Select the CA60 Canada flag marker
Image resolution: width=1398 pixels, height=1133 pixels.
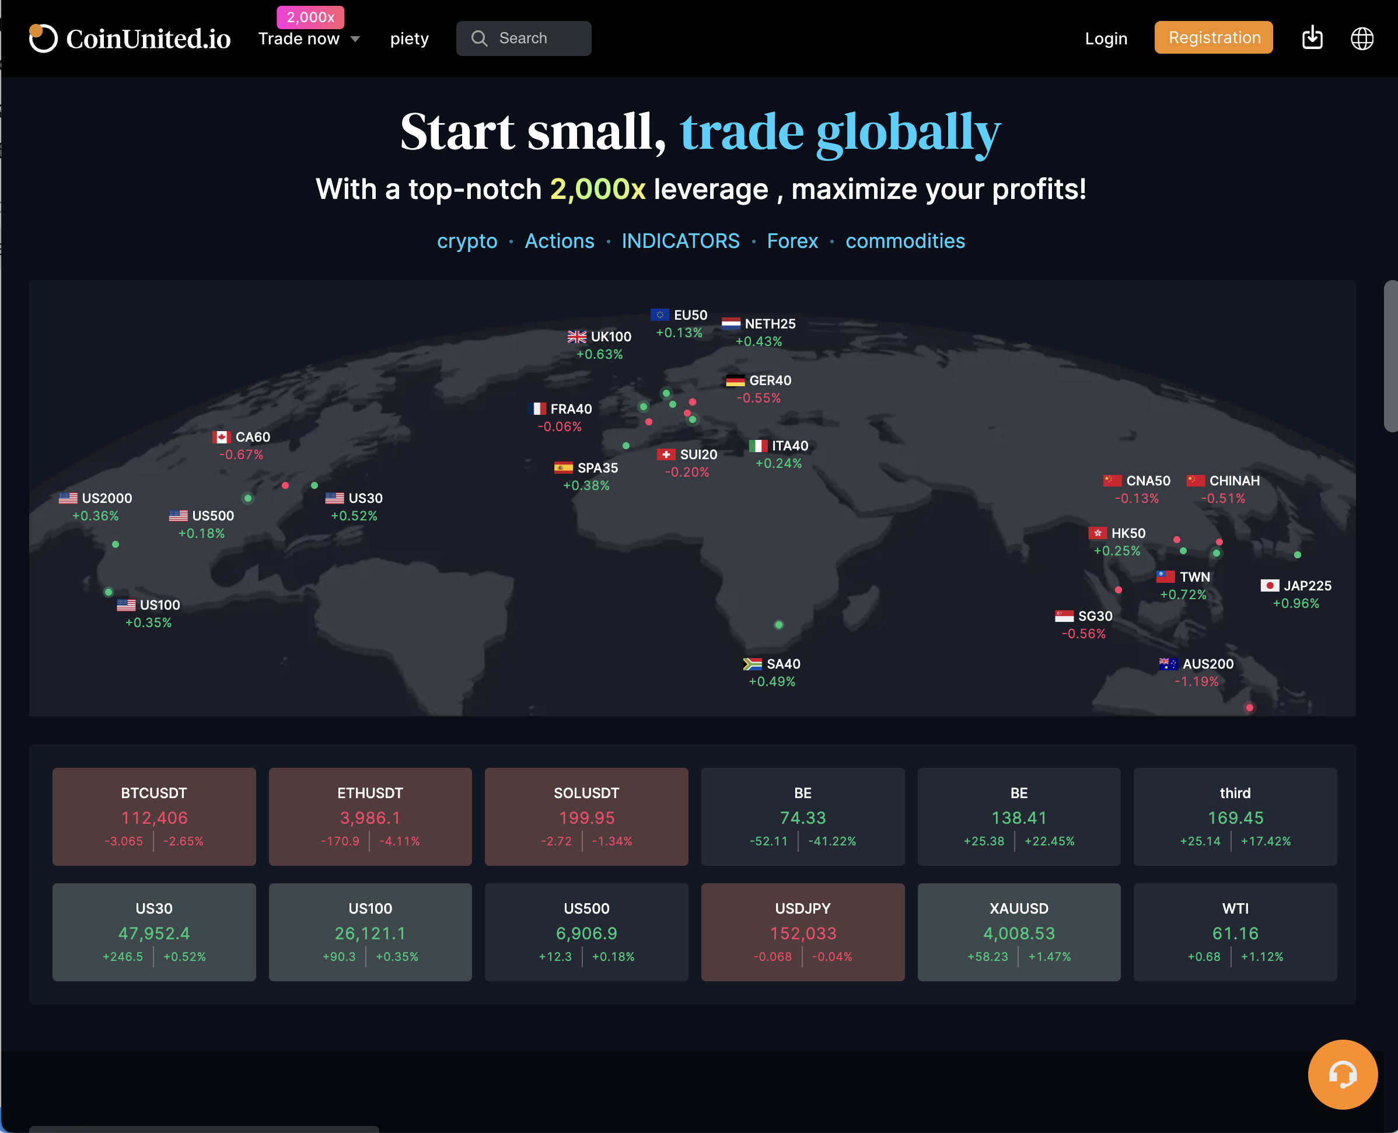221,436
